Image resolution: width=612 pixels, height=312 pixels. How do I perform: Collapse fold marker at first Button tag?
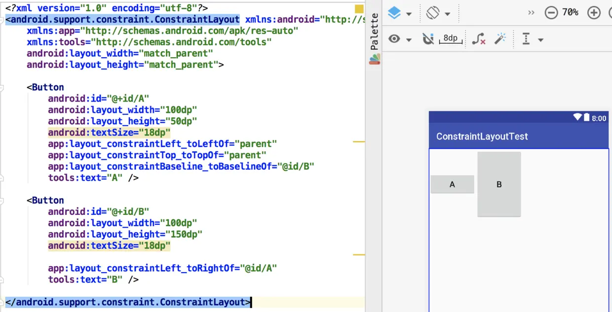2,87
